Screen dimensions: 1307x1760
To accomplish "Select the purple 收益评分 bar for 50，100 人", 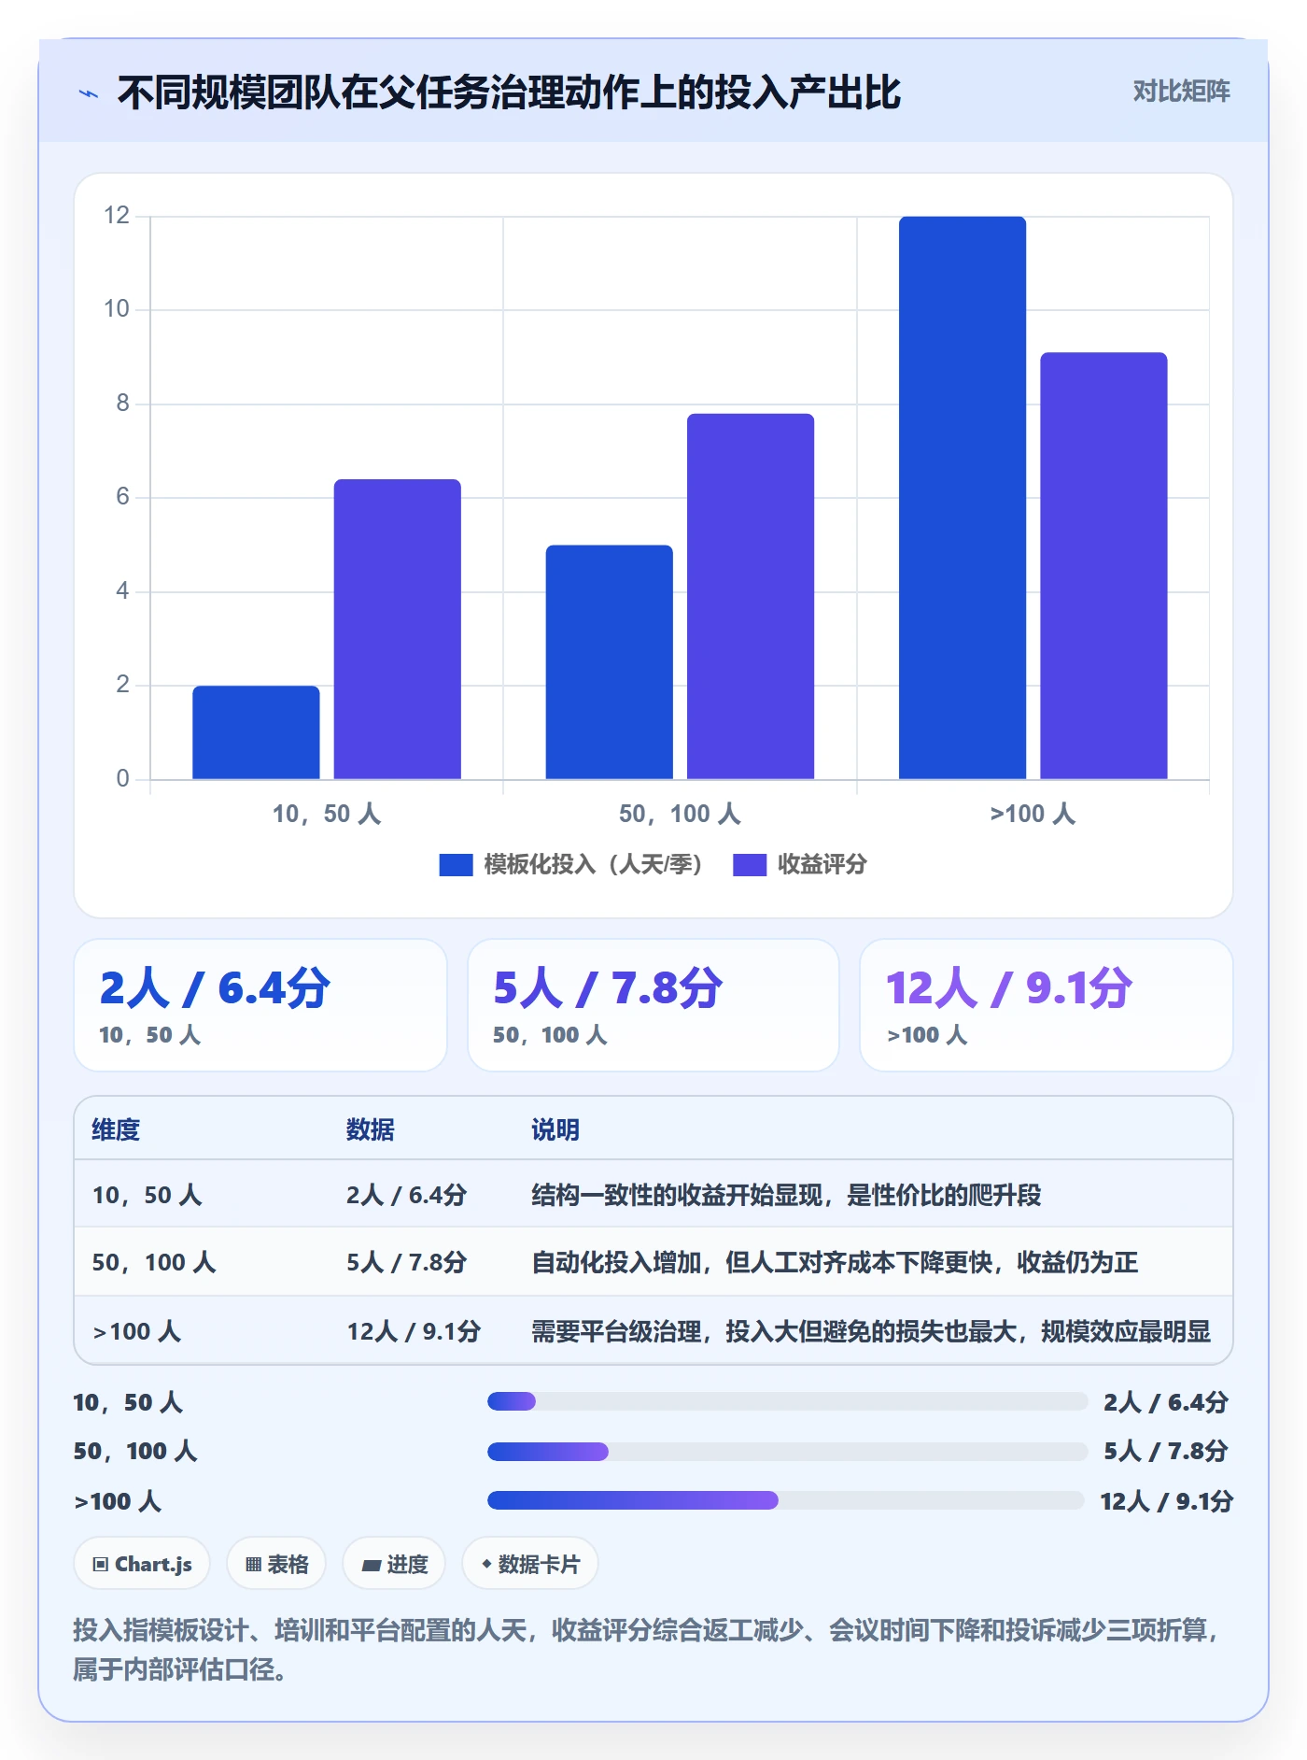I will [751, 596].
